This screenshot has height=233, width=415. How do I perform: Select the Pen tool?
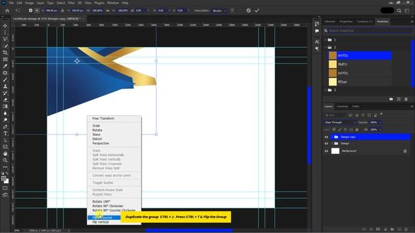tap(5, 127)
